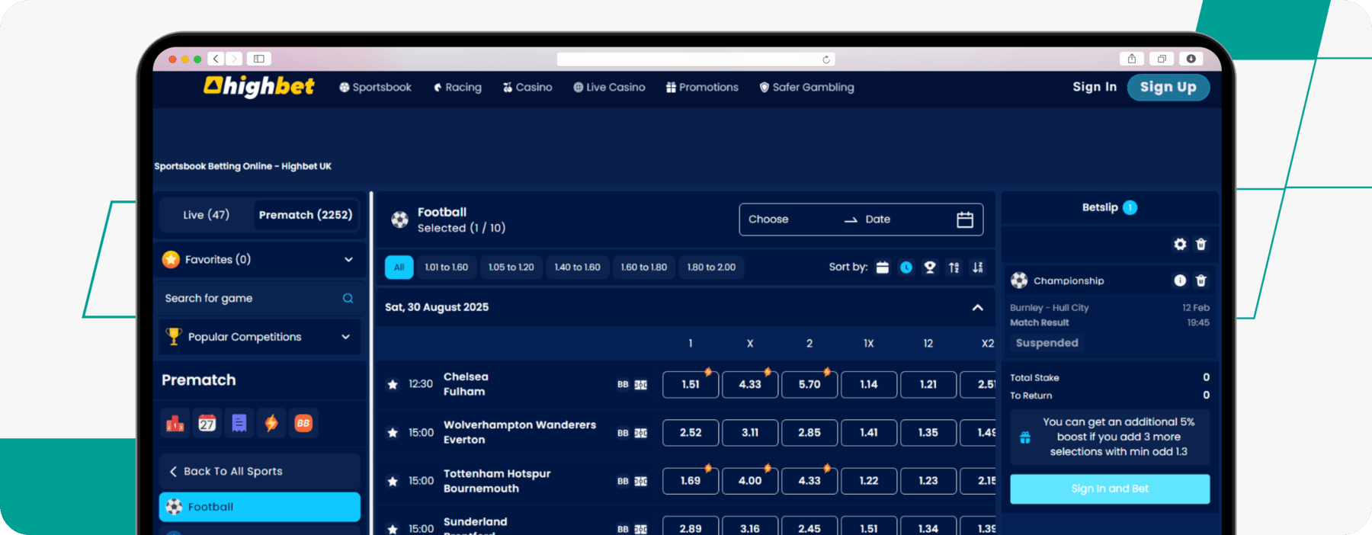
Task: Open pitch stats icon for Wolverhampton vs Everton
Action: click(x=641, y=433)
